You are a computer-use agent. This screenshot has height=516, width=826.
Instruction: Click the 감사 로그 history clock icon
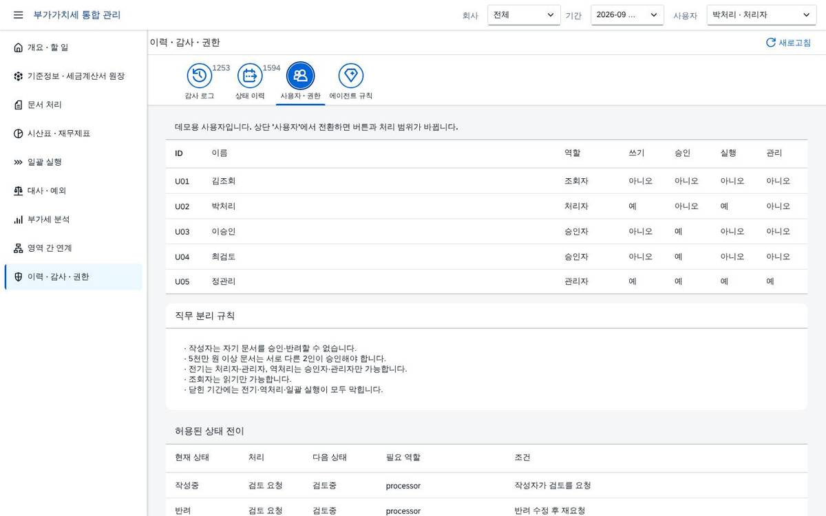pos(200,76)
